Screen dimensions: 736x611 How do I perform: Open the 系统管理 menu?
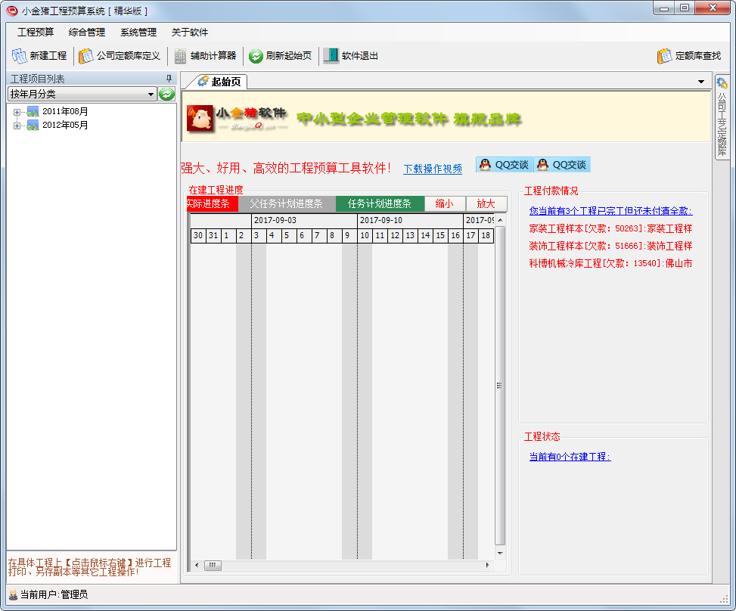(x=138, y=33)
